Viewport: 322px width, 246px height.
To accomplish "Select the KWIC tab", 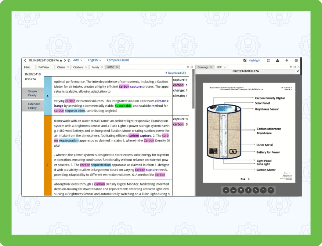I will click(x=111, y=67).
